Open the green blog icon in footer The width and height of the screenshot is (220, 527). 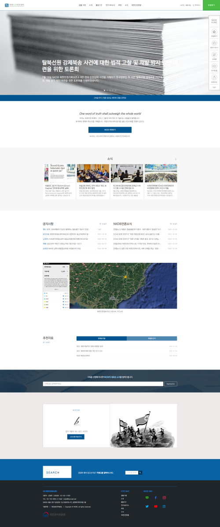pos(147,497)
